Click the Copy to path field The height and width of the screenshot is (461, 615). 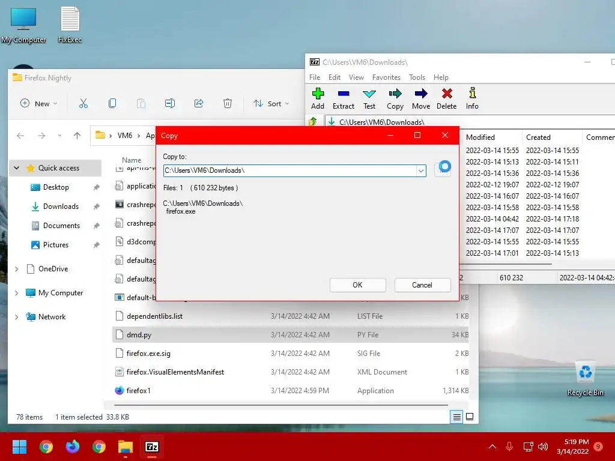290,171
